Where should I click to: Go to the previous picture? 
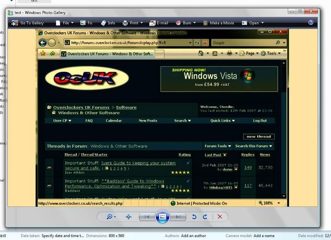[x=147, y=216]
